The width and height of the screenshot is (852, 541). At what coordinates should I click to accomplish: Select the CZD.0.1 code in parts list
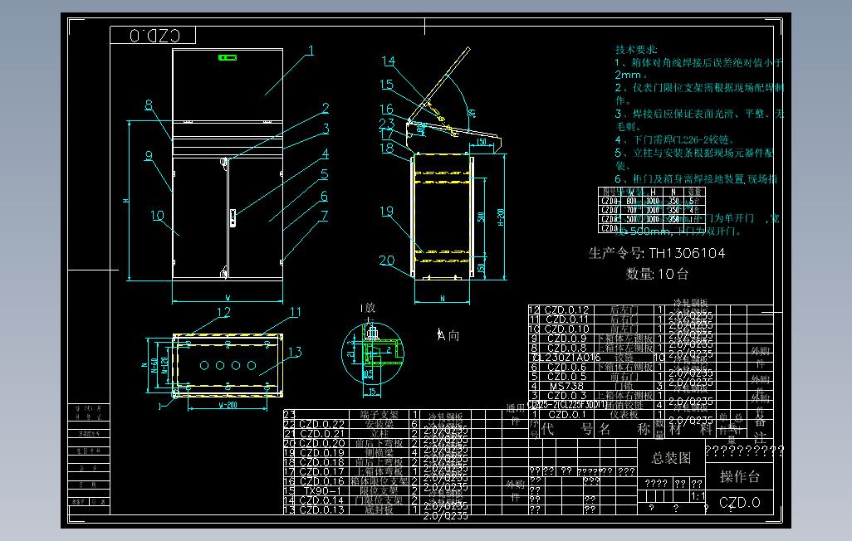[566, 414]
